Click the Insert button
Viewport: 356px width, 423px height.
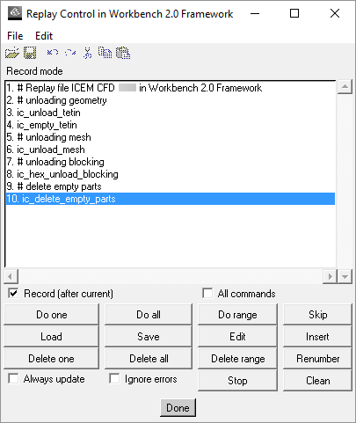[317, 337]
